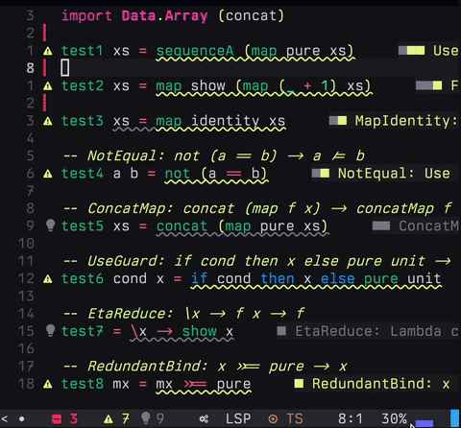The height and width of the screenshot is (428, 461).
Task: Click the underlined sequenceA call in test1
Action: coord(195,51)
